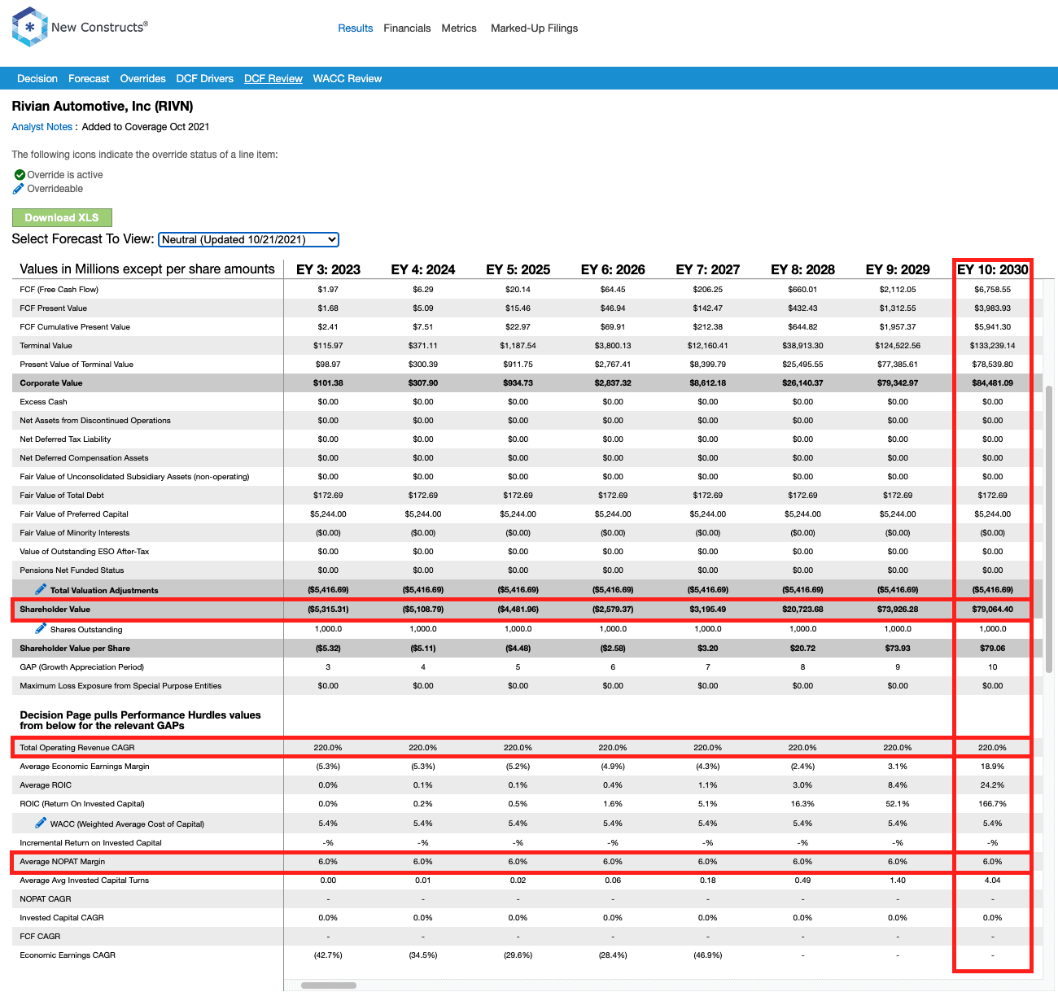Viewport: 1058px width, 992px height.
Task: Click the Fair Value of Preferred Capital label
Action: [x=74, y=514]
